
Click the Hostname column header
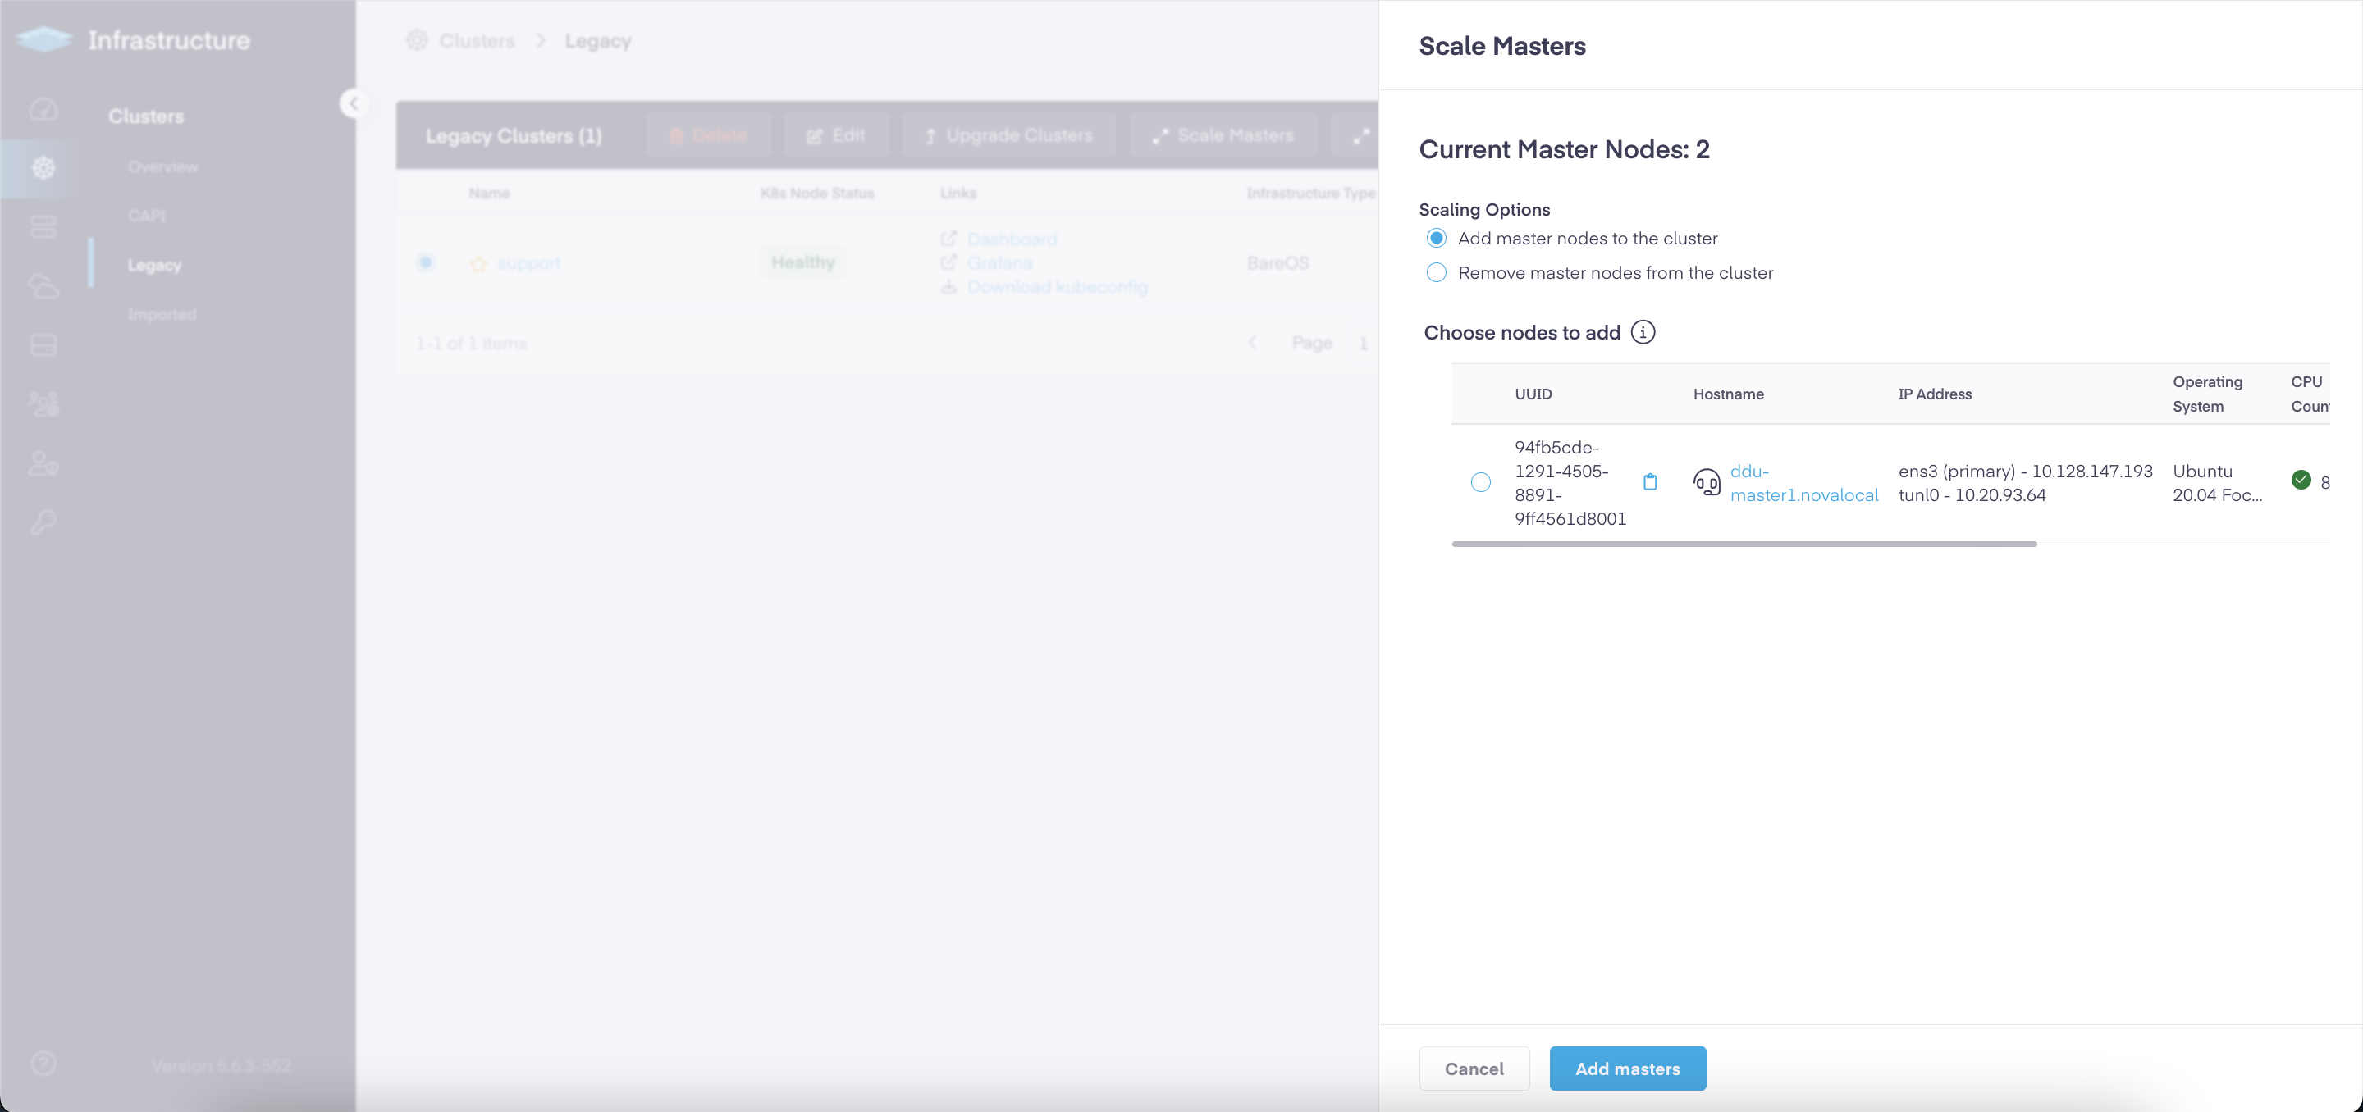pyautogui.click(x=1728, y=394)
